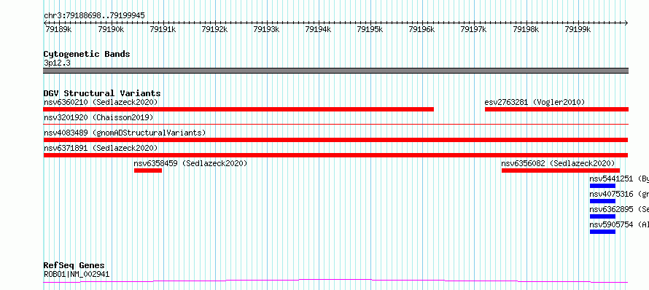Click the magenta ROBO1 gene track line
The height and width of the screenshot is (290, 649).
tap(335, 281)
